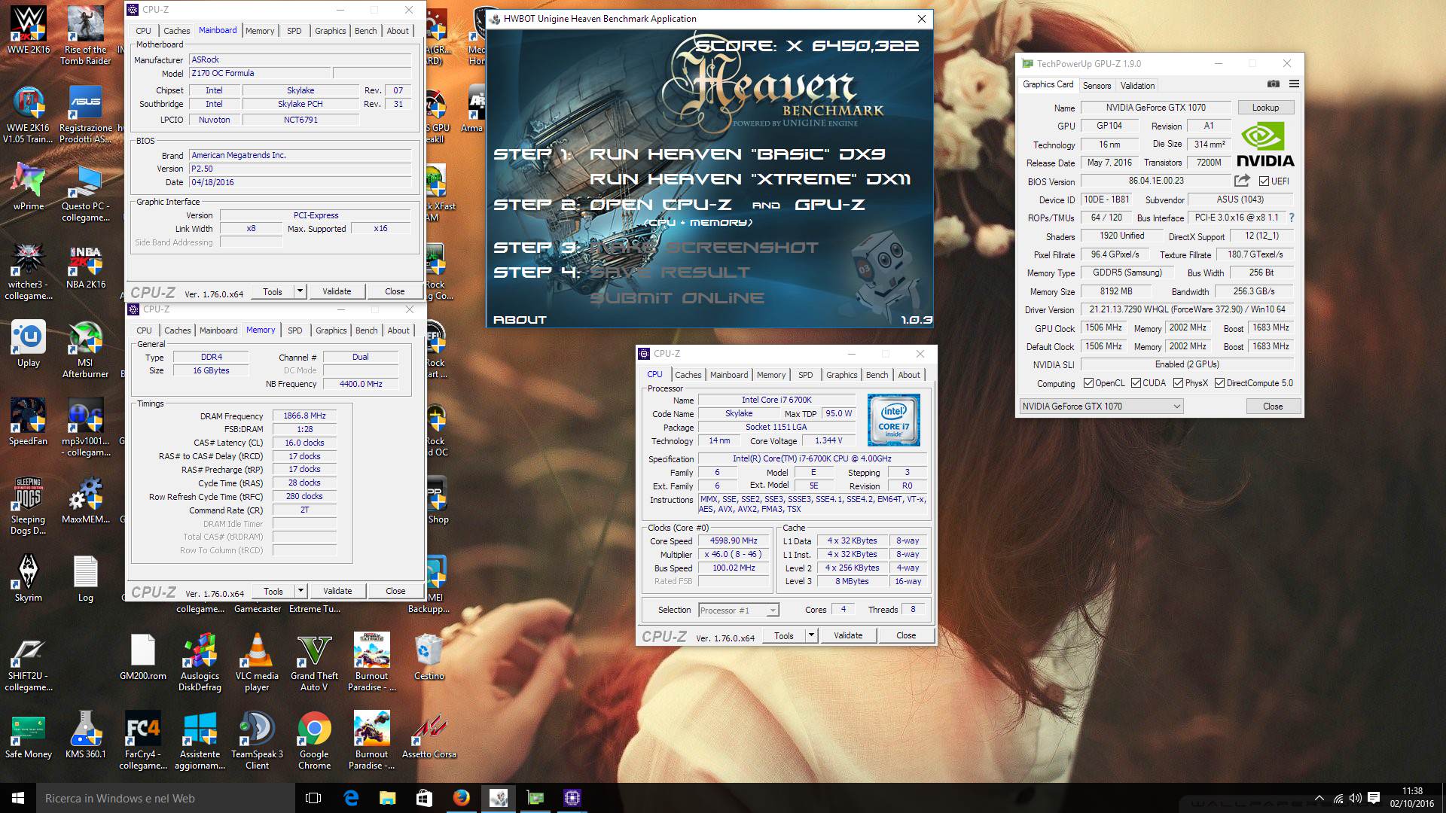
Task: Click Windows search box on taskbar
Action: coord(166,798)
